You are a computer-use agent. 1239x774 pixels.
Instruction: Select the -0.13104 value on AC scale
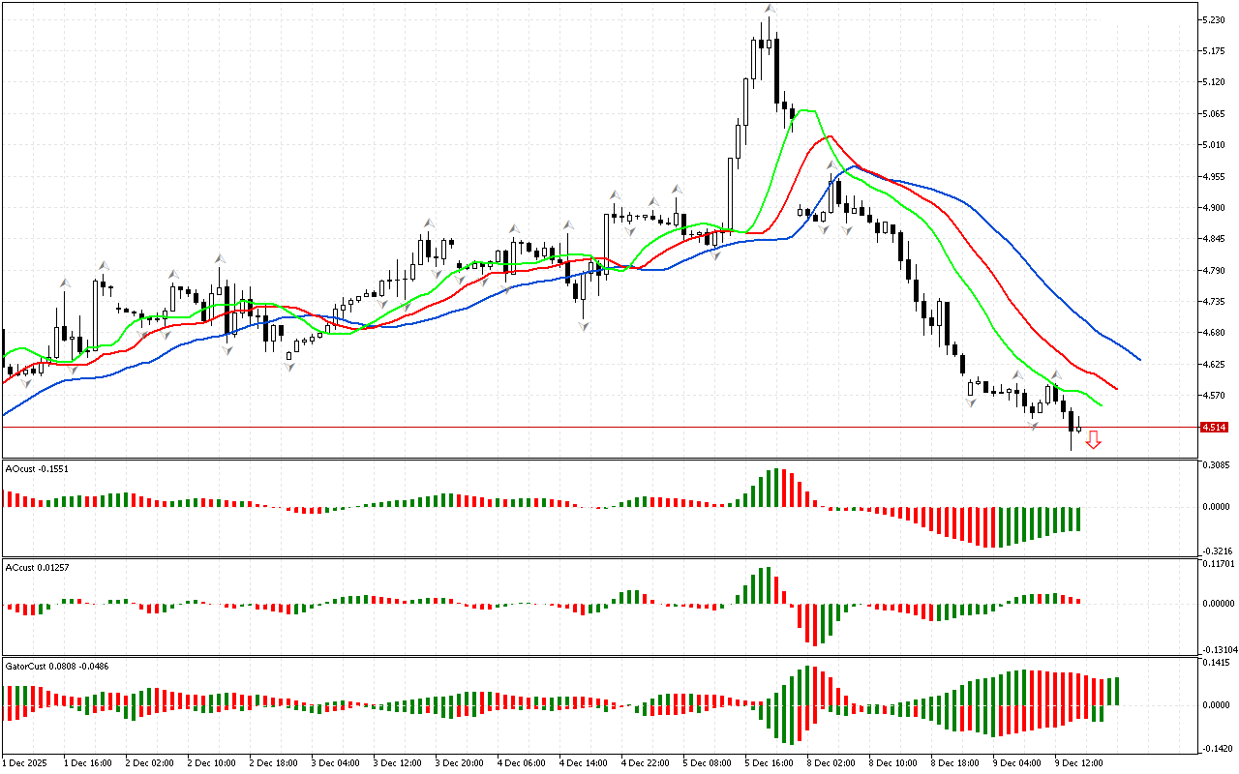point(1218,649)
